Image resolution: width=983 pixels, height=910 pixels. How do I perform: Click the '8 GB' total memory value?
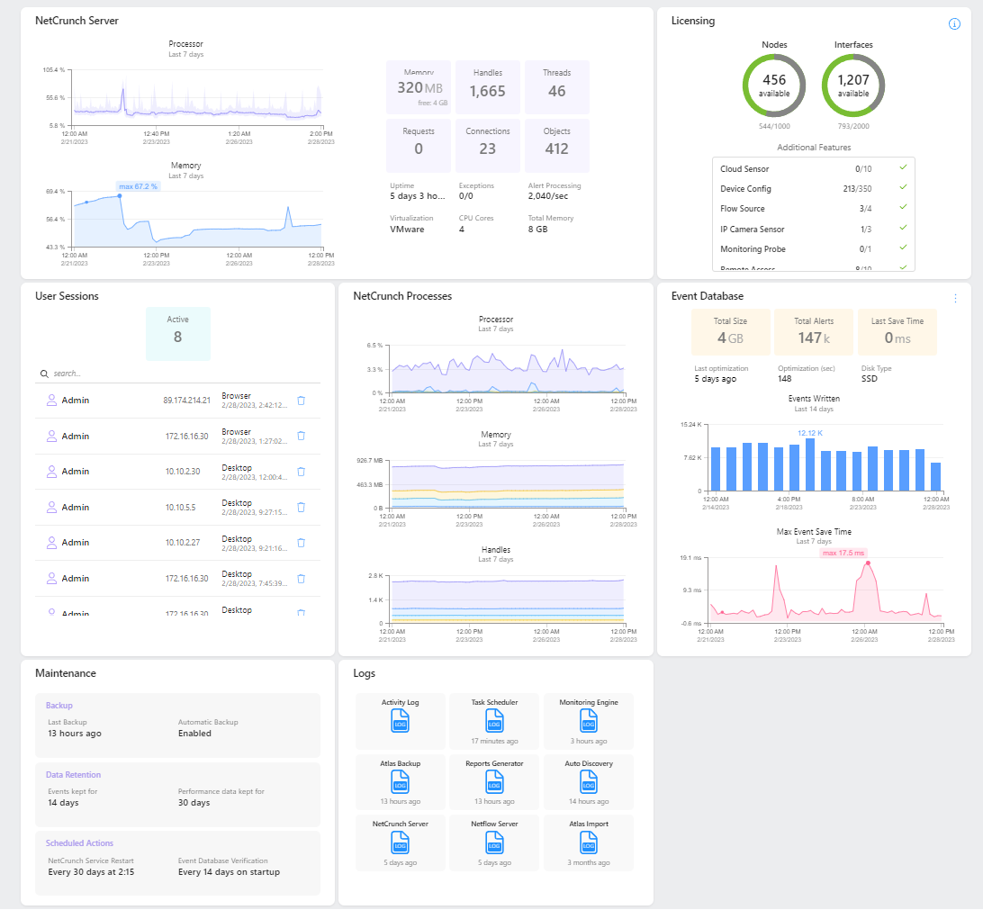538,230
